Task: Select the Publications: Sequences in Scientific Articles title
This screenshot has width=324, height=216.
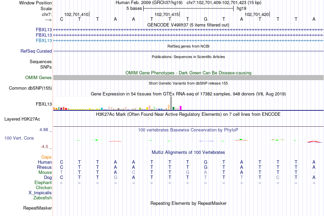Action: 188,57
